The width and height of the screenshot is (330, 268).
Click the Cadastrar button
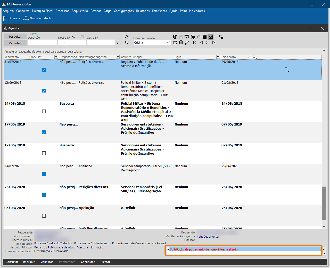point(15,43)
